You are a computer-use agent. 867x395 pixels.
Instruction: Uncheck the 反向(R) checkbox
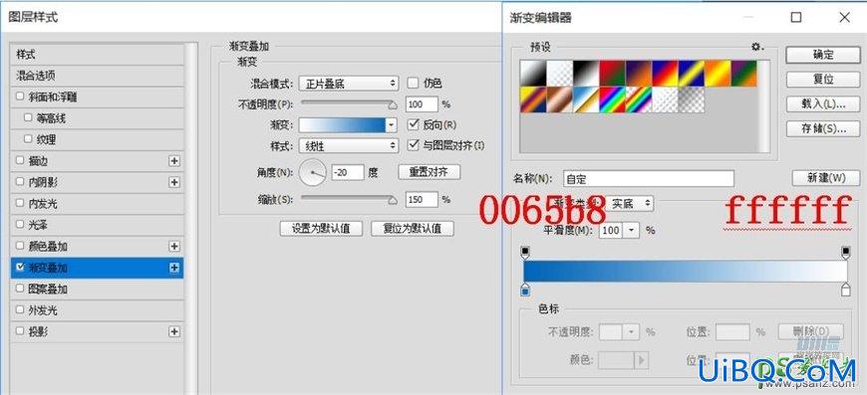[413, 124]
